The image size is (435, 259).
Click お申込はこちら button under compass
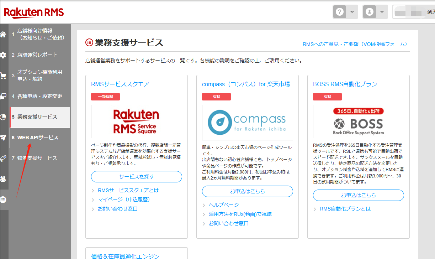(248, 191)
